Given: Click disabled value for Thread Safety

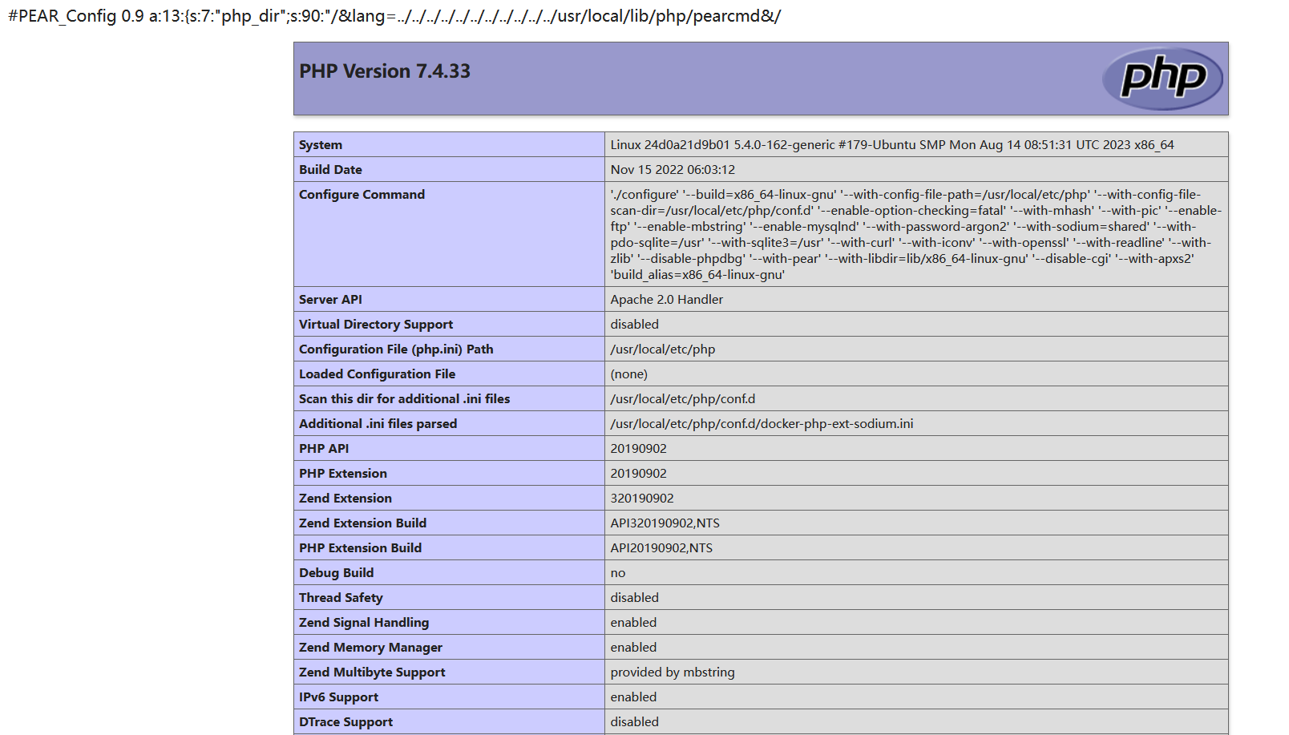Looking at the screenshot, I should [x=634, y=598].
